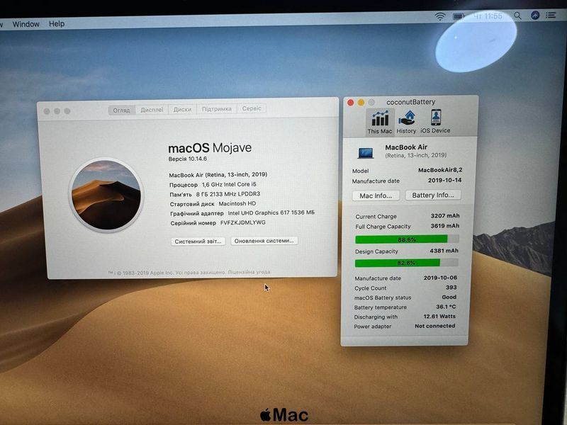
Task: Click the coconutBattery window title
Action: [411, 102]
